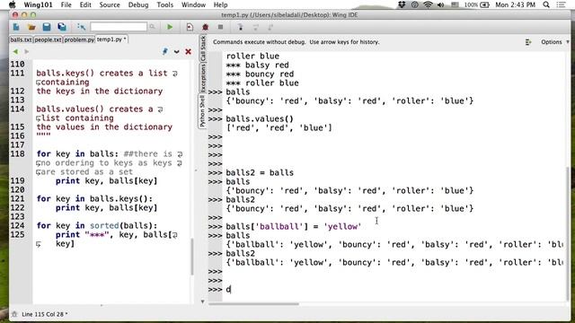Click 'for key in sorted(balls):' line
The image size is (575, 323).
[97, 225]
